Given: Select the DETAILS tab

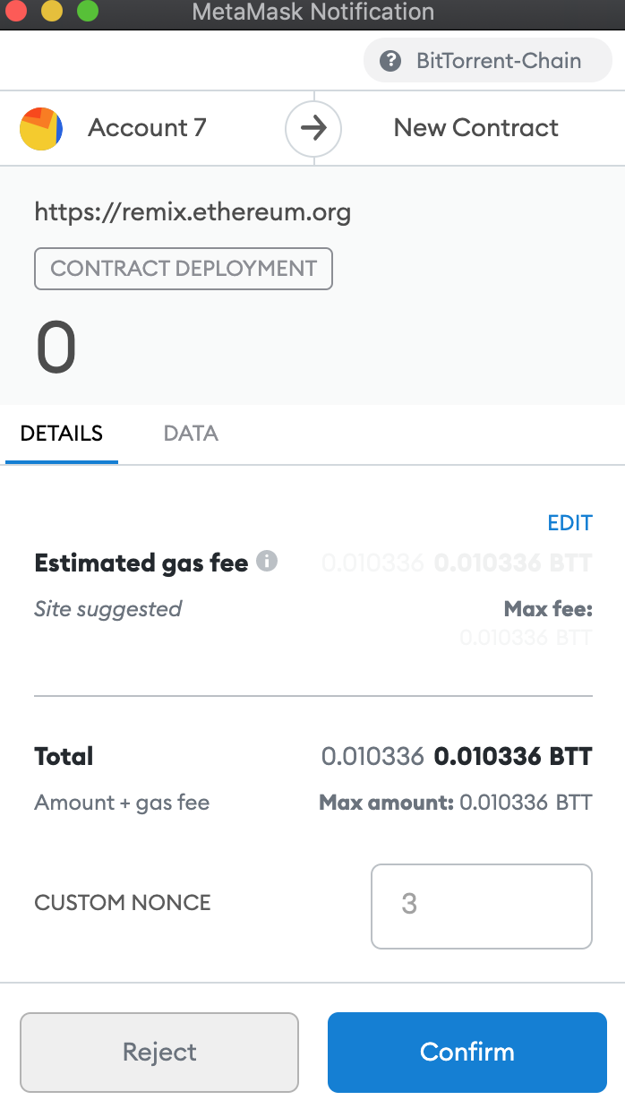Looking at the screenshot, I should (x=62, y=434).
